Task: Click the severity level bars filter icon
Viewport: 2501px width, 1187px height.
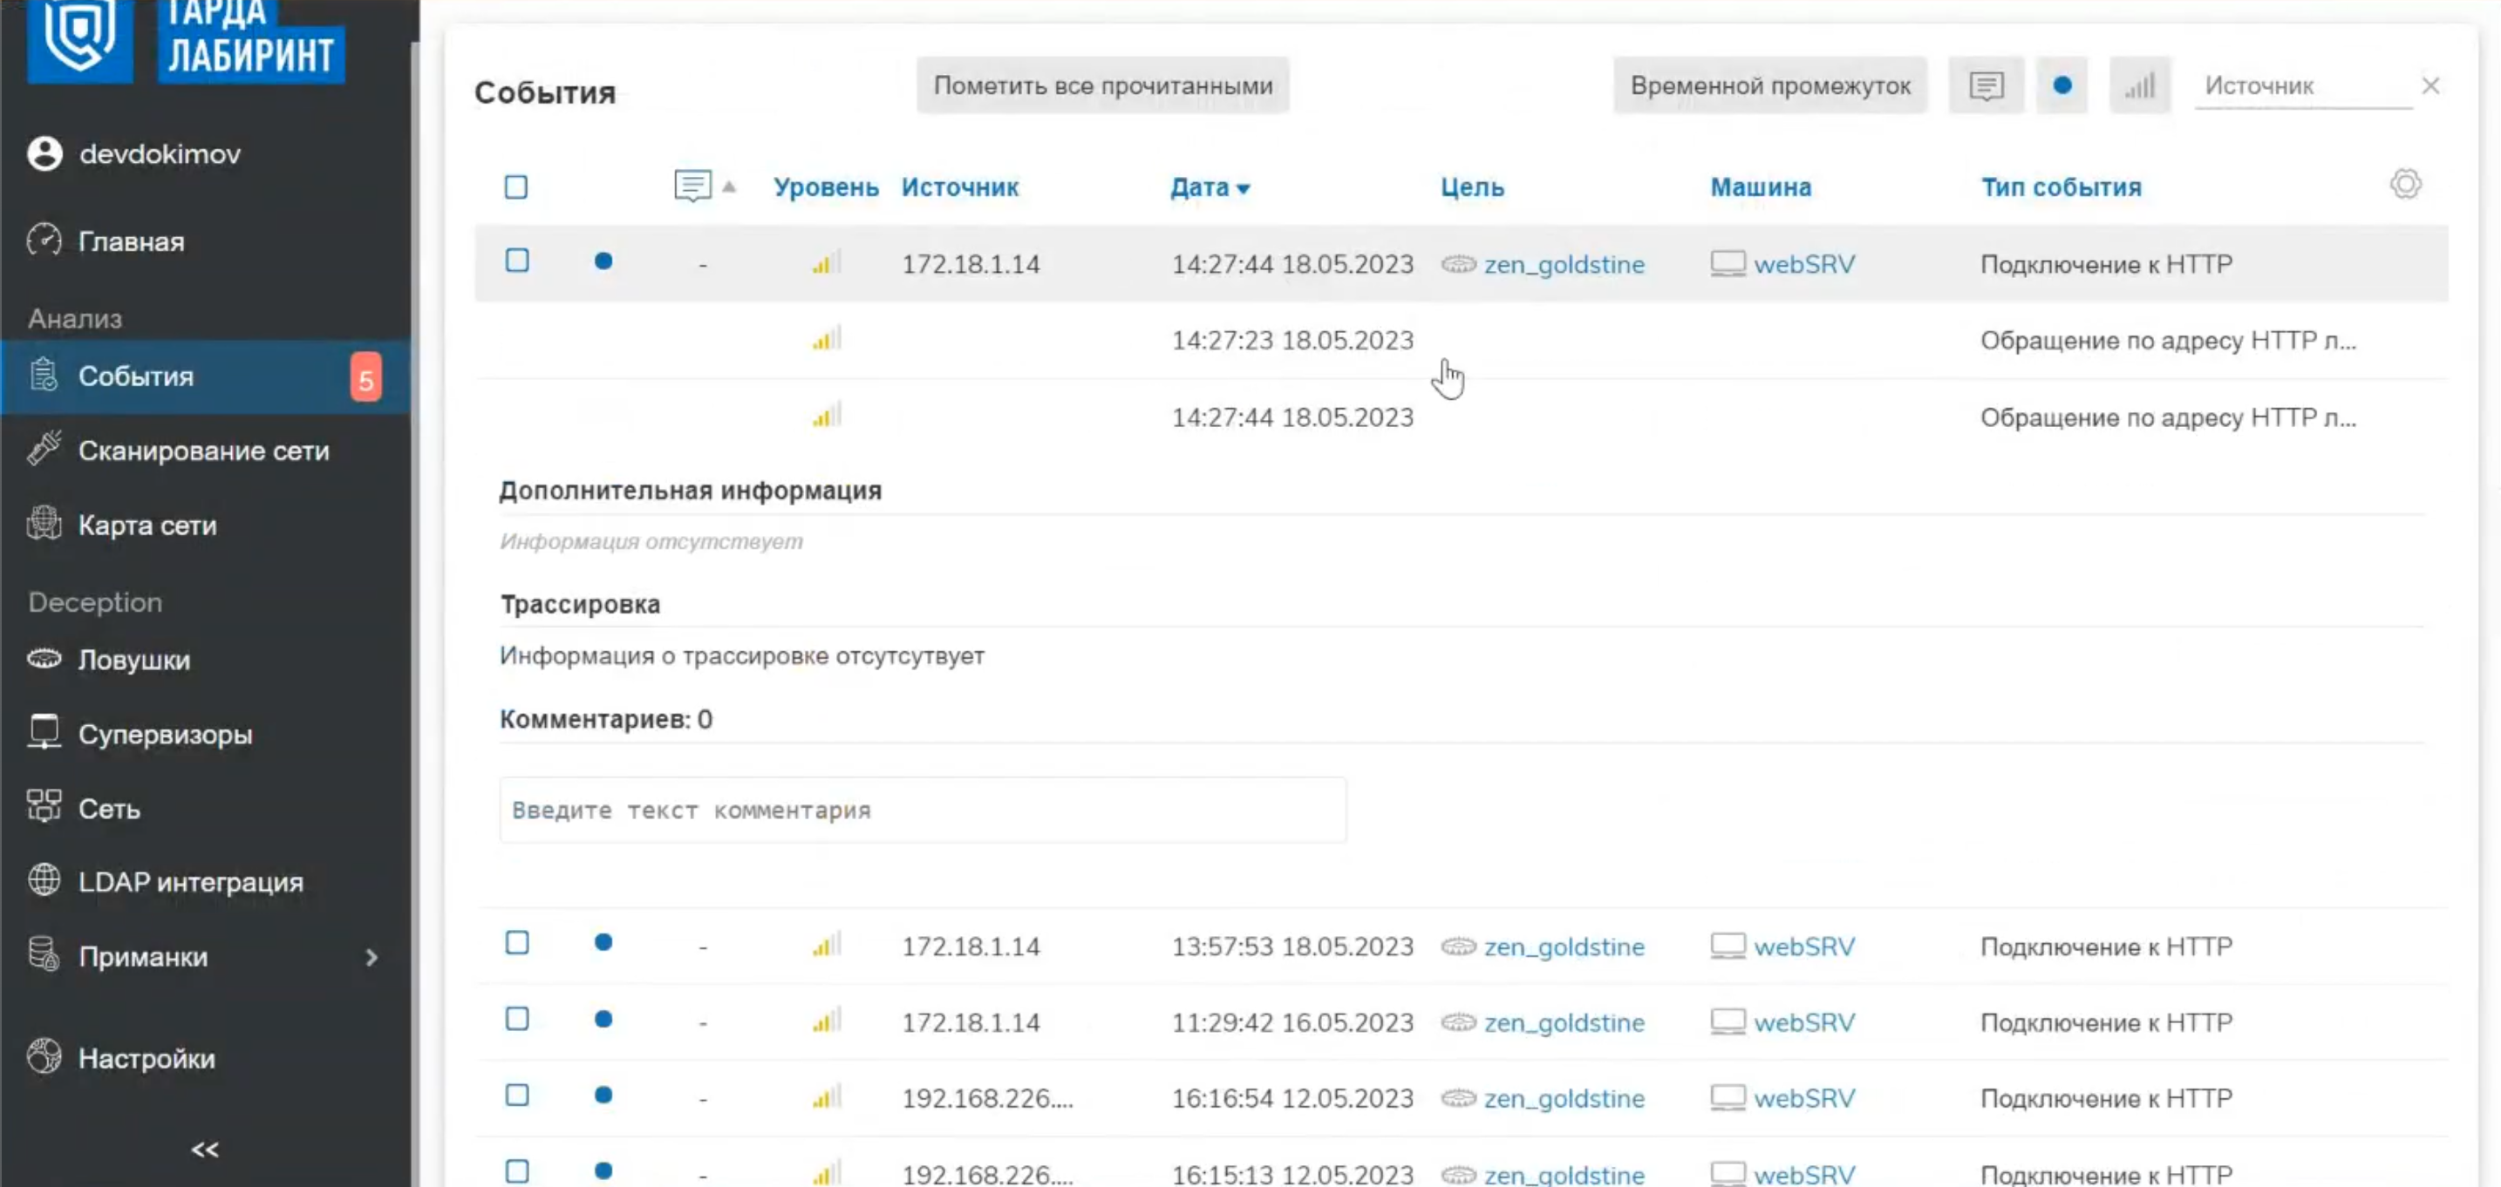Action: click(2139, 85)
